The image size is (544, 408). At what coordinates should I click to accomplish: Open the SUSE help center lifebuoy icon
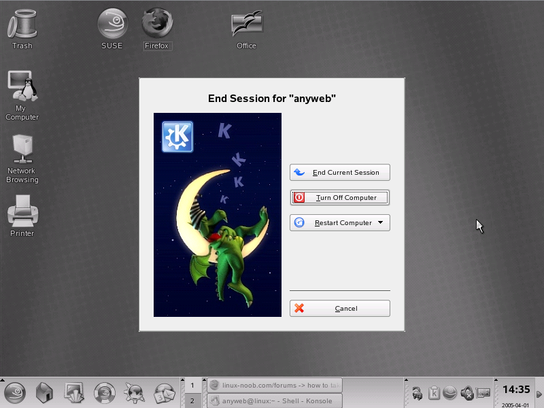105,393
